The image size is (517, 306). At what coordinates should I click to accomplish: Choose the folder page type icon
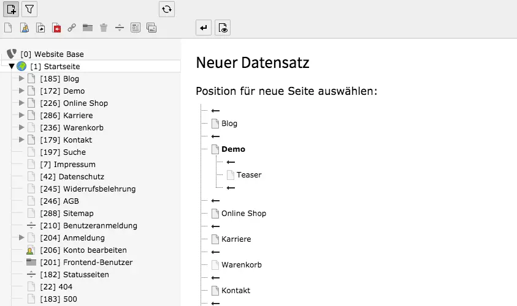click(x=88, y=28)
